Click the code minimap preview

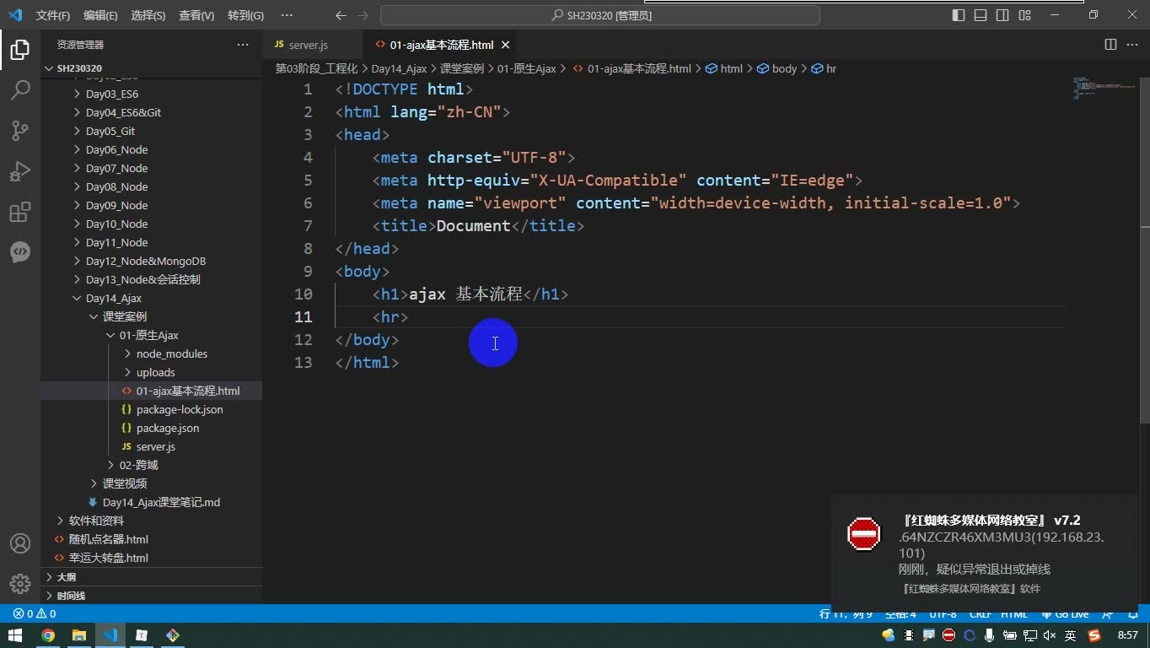click(1104, 89)
